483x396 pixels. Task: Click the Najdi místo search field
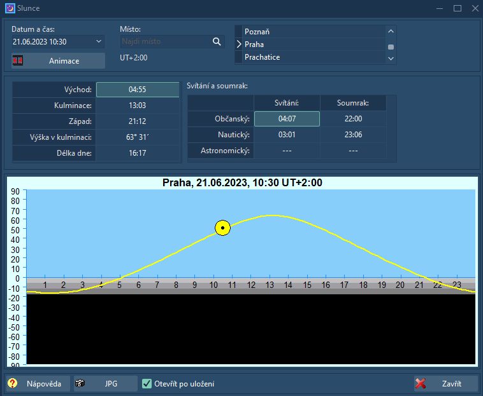[164, 41]
